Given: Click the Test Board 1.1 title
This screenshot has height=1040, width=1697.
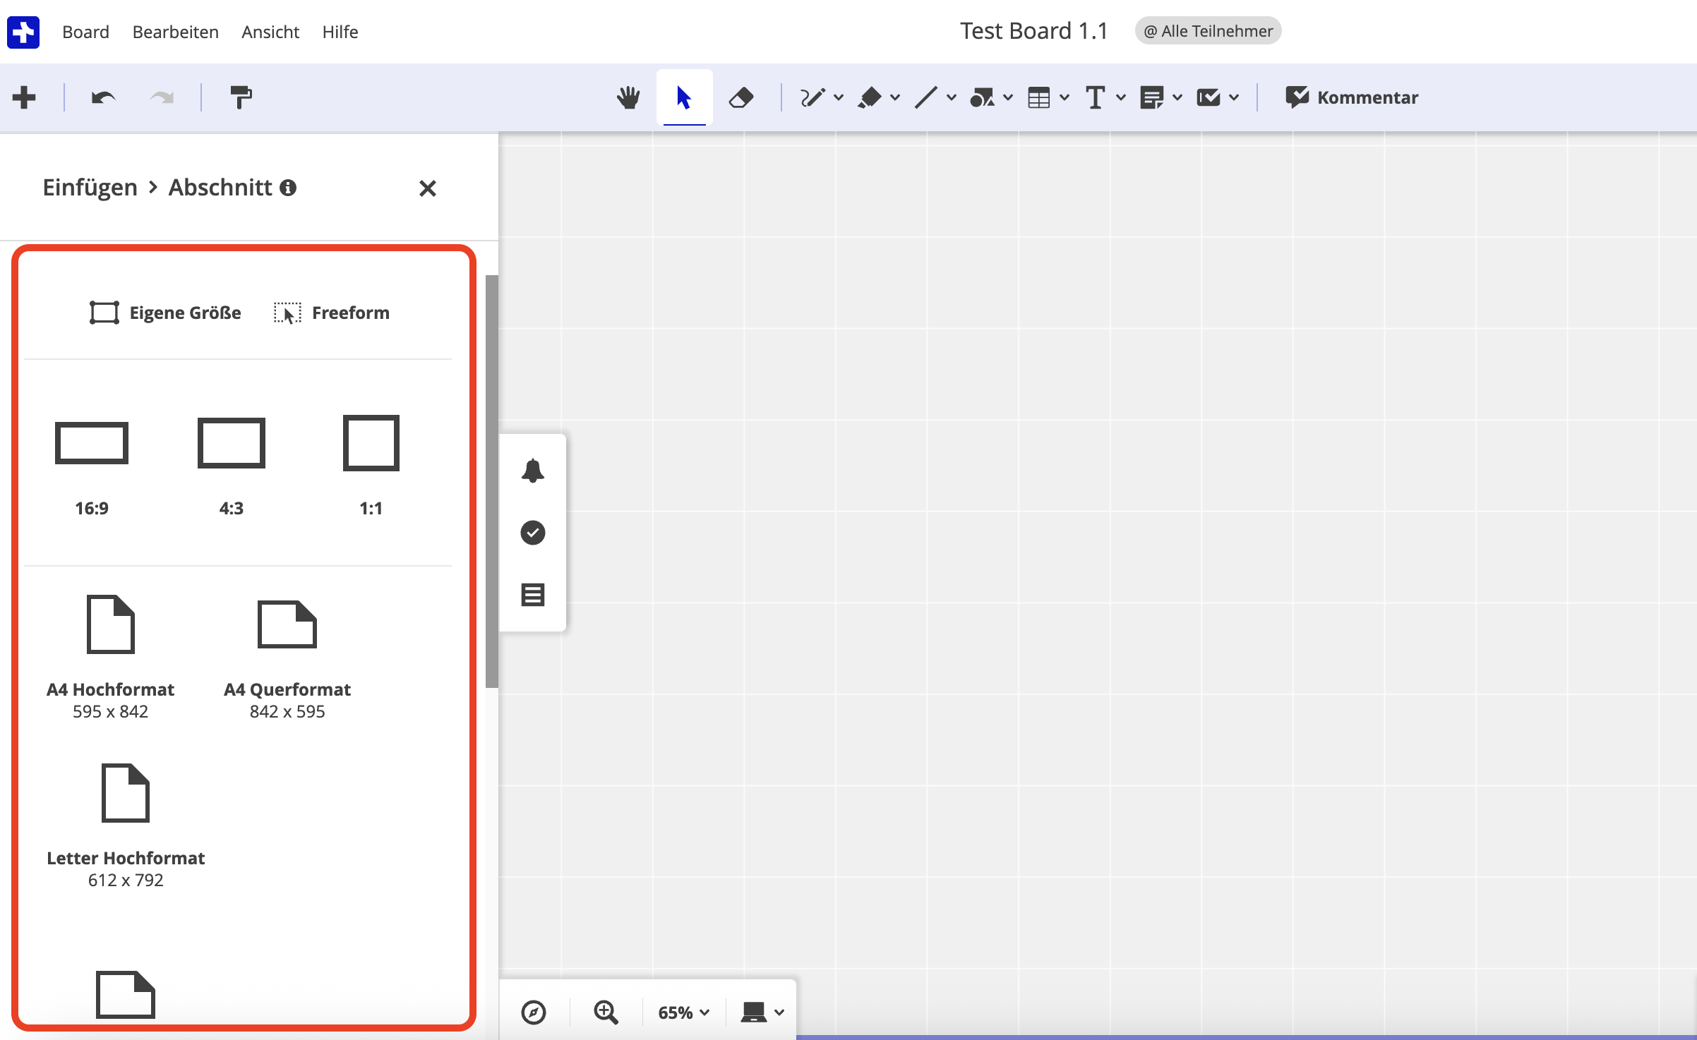Looking at the screenshot, I should click(1033, 31).
